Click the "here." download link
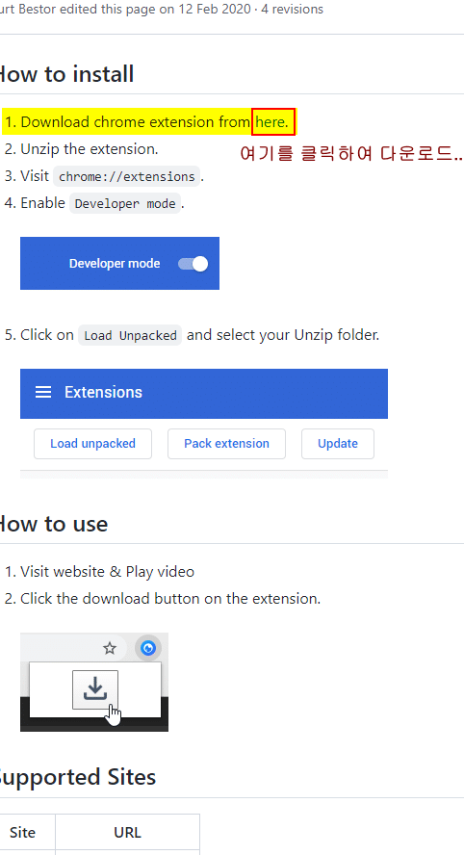Image resolution: width=464 pixels, height=855 pixels. pos(271,121)
